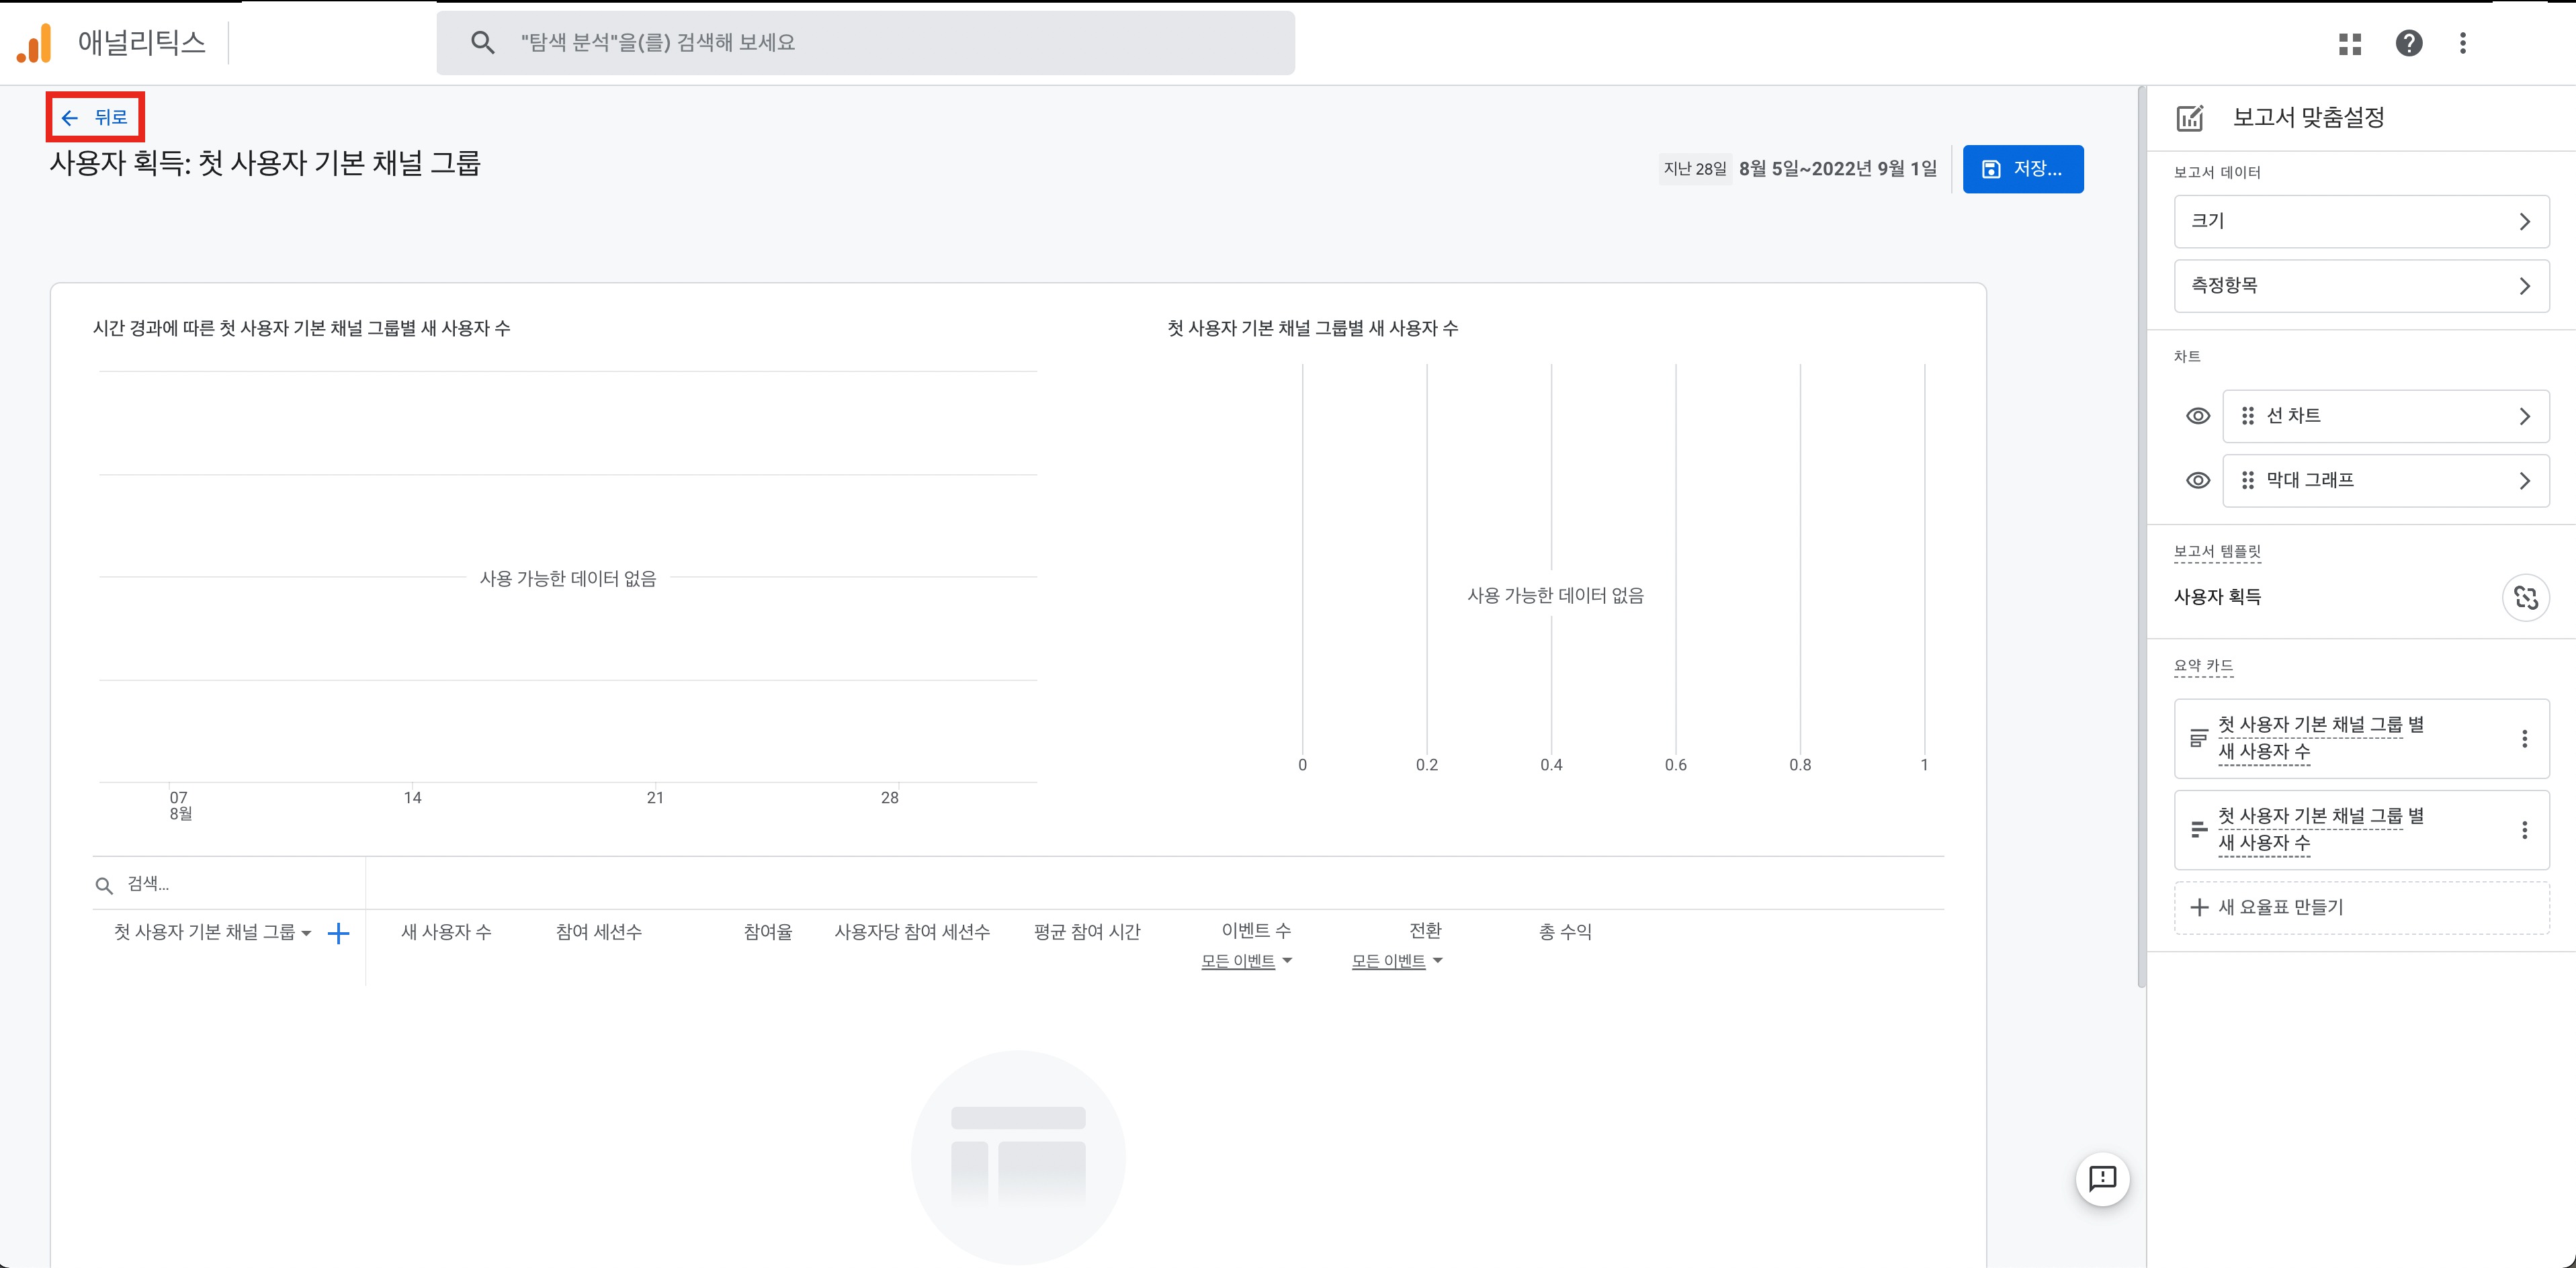Open 막대 그래프 settings chevron

[x=2524, y=481]
